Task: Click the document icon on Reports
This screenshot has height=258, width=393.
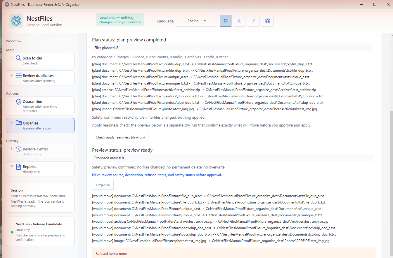Action: click(x=18, y=167)
